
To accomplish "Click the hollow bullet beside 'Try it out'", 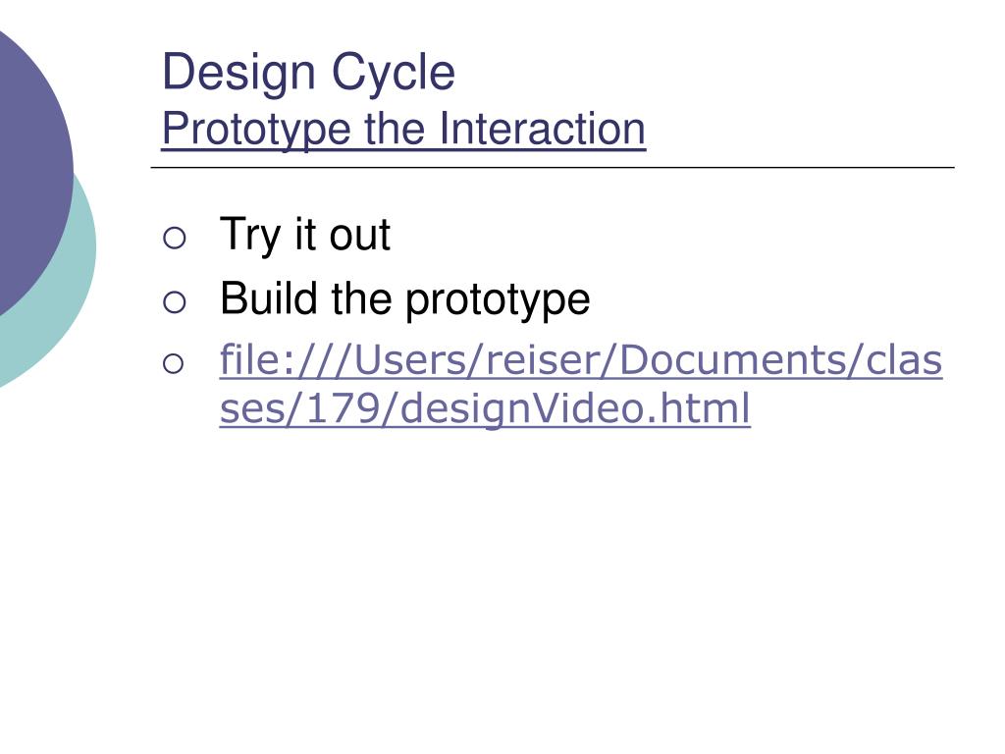I will 175,238.
